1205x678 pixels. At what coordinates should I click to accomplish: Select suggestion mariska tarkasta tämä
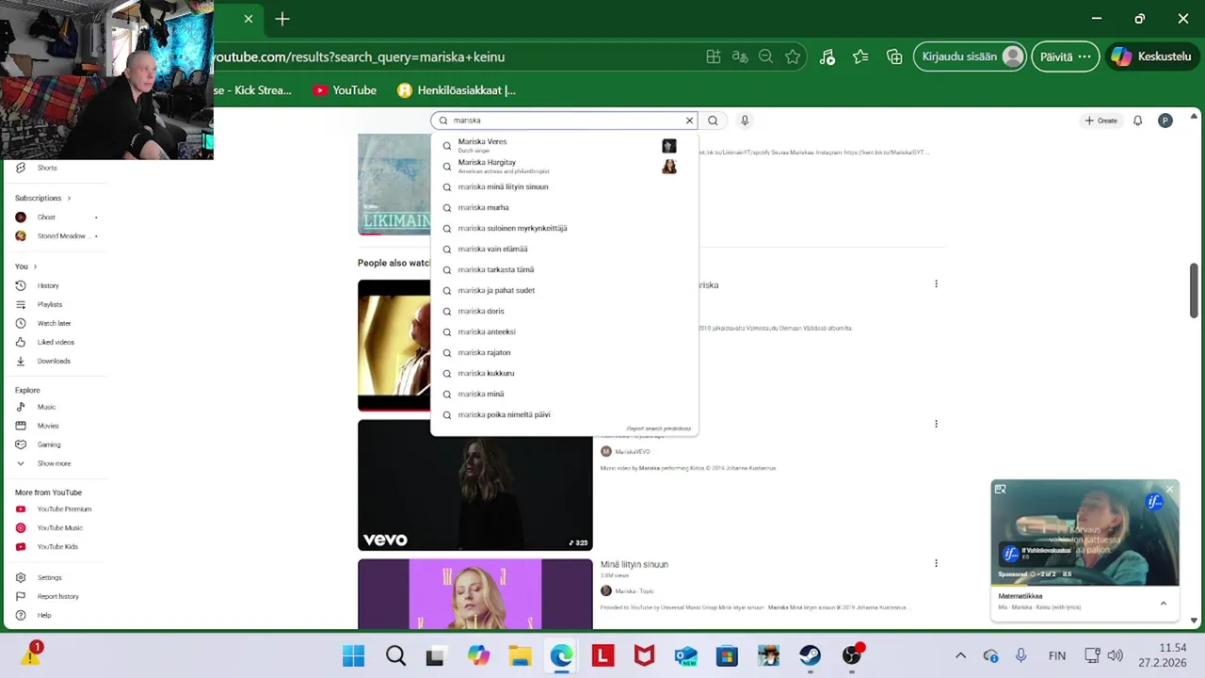pos(565,269)
